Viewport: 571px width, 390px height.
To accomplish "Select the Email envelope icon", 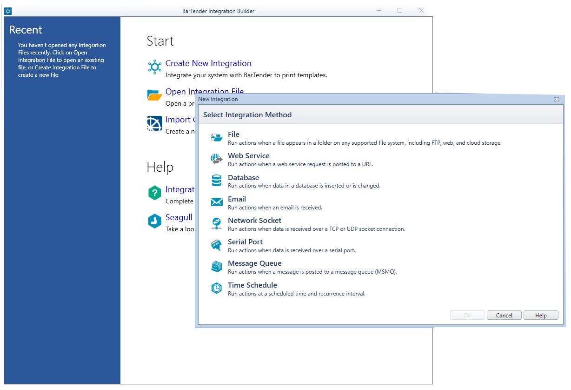I will click(217, 202).
